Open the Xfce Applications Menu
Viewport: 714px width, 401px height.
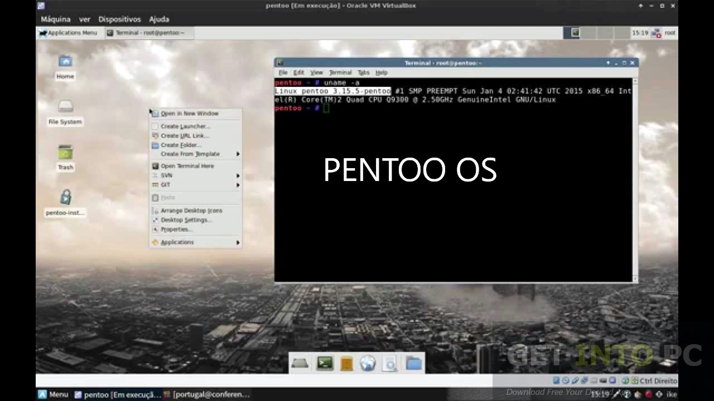tap(68, 33)
